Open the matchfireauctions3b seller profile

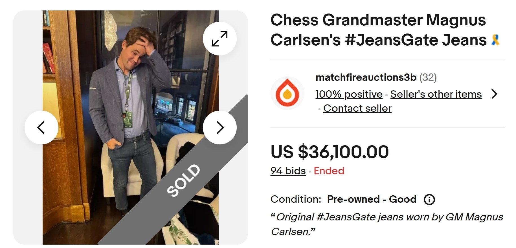point(366,77)
